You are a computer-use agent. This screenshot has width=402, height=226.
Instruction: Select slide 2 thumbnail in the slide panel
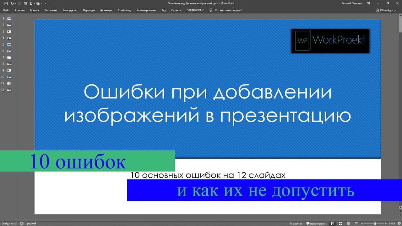(9, 25)
